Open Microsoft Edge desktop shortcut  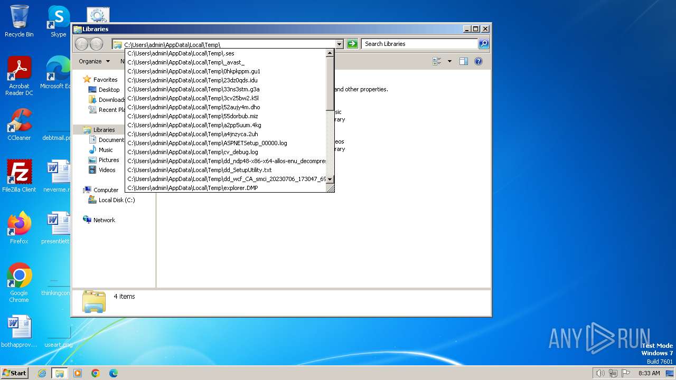pyautogui.click(x=55, y=73)
